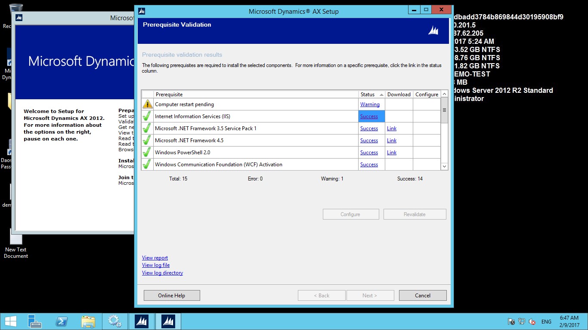Open Success link for .NET Framework 3.5 SP1
This screenshot has width=588, height=330.
point(369,128)
